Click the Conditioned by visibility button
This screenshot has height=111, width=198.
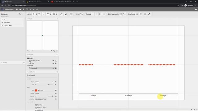tap(41, 99)
